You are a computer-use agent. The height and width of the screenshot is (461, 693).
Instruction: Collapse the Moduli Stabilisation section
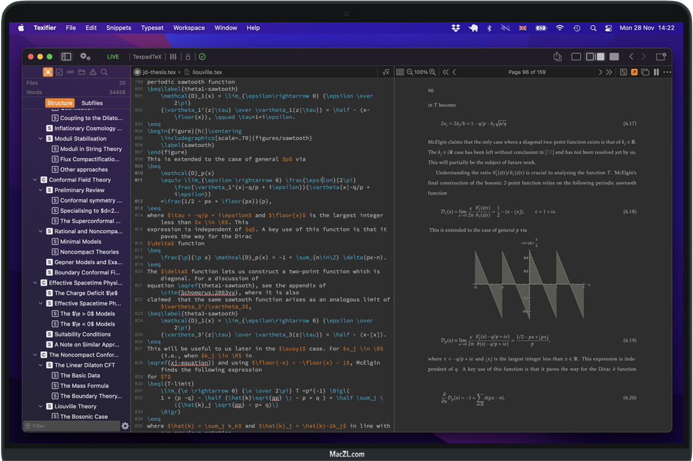pos(41,138)
